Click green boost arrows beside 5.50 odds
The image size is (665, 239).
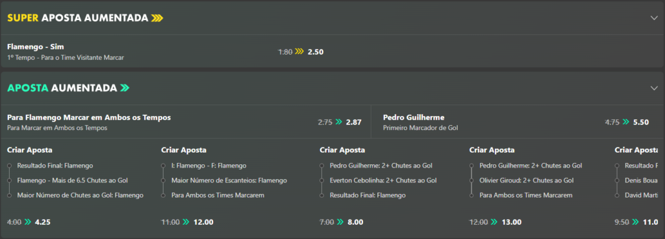click(625, 122)
